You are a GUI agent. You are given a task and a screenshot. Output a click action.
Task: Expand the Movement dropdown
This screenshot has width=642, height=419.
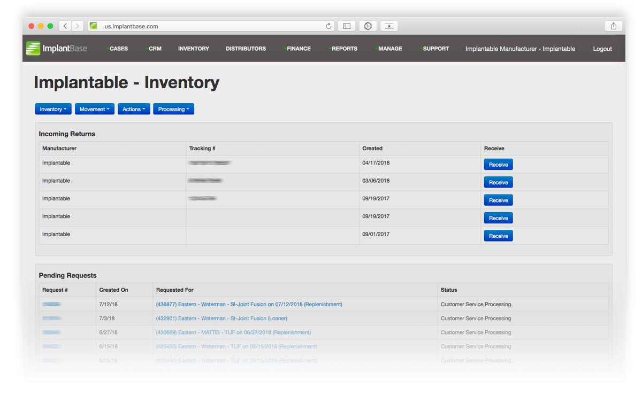coord(94,109)
